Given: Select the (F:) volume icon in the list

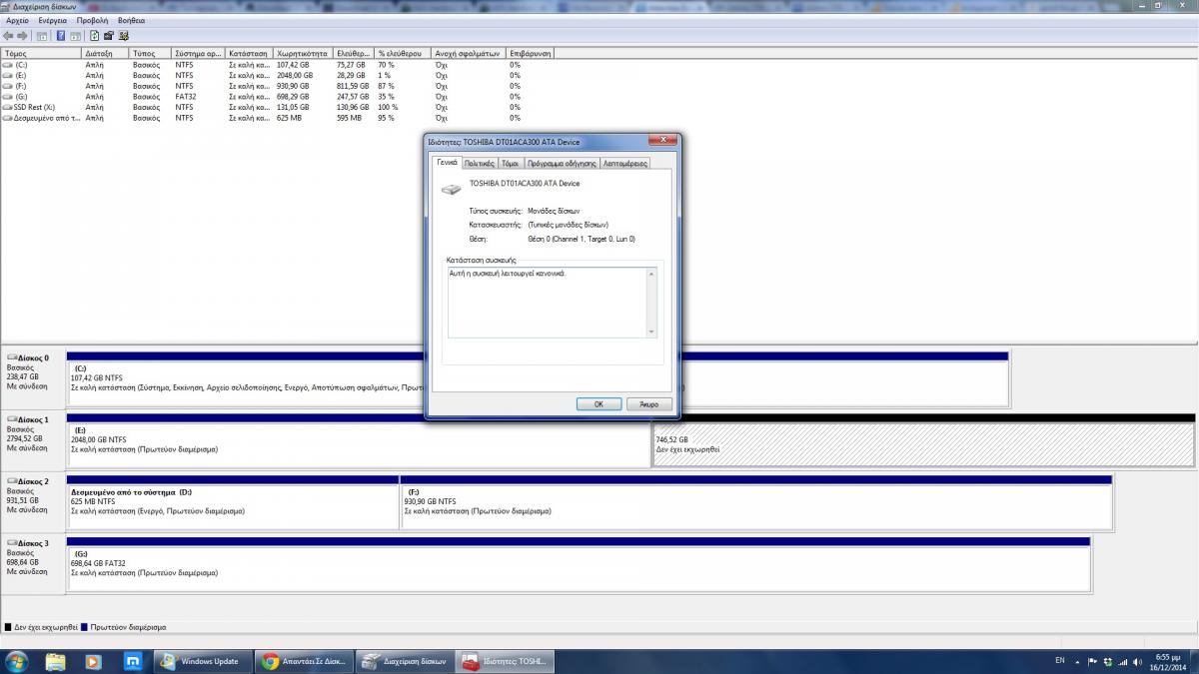Looking at the screenshot, I should (x=8, y=86).
